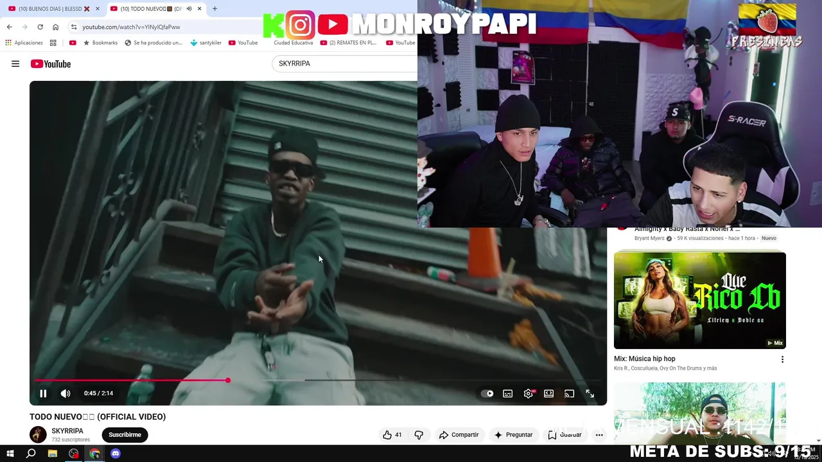The width and height of the screenshot is (822, 462).
Task: Open Discord from the taskbar
Action: (x=116, y=453)
